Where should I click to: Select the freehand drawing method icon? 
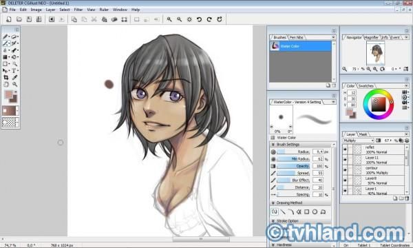[275, 211]
